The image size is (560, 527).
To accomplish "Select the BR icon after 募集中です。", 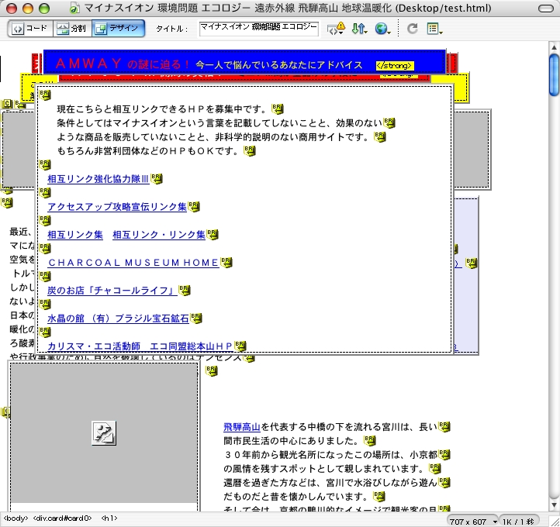I will (x=278, y=108).
